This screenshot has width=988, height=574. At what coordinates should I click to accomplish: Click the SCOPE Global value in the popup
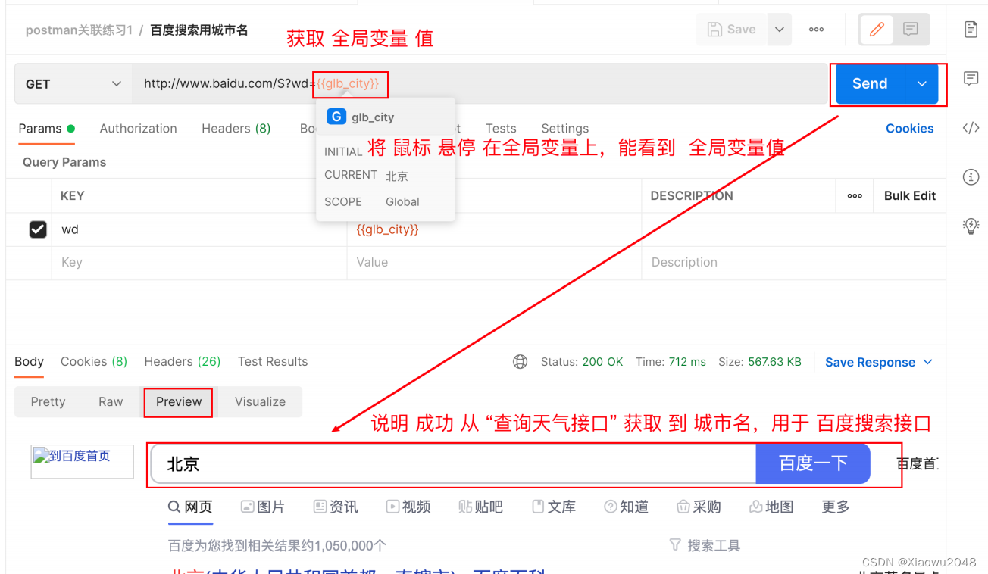[402, 202]
